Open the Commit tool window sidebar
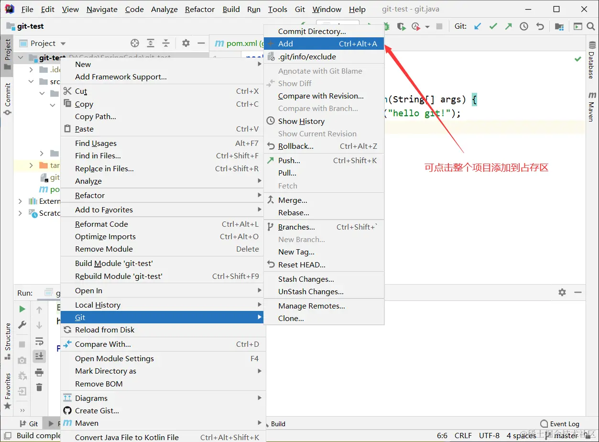Image resolution: width=599 pixels, height=442 pixels. (x=7, y=99)
